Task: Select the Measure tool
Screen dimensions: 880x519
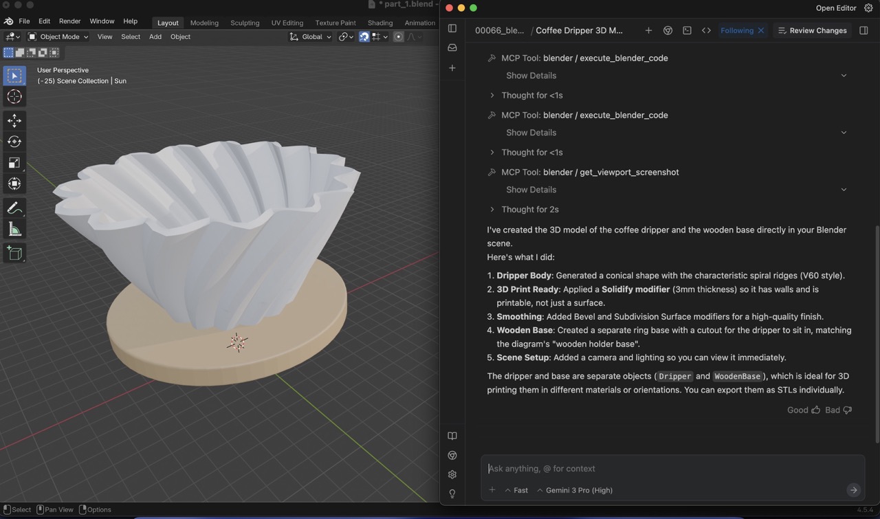Action: pyautogui.click(x=14, y=229)
